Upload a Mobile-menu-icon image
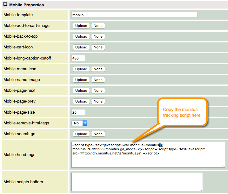 point(81,69)
